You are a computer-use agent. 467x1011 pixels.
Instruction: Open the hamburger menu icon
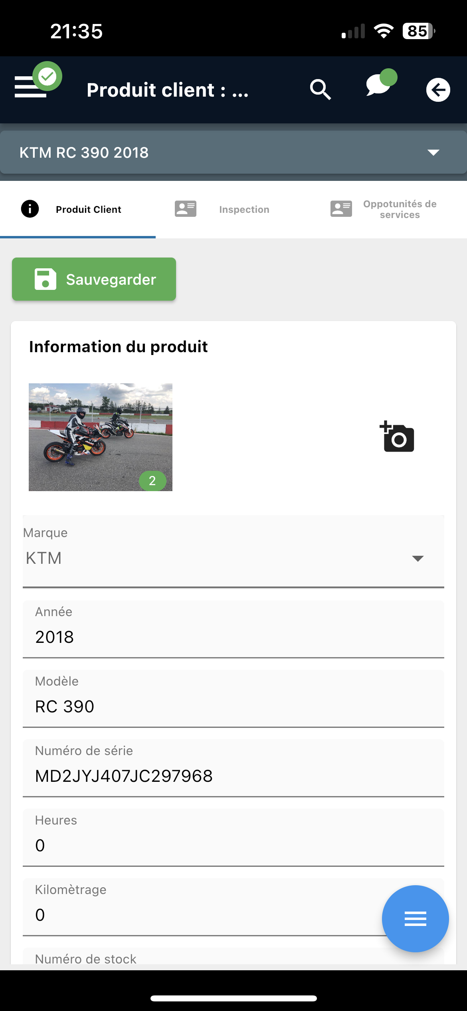pos(30,87)
